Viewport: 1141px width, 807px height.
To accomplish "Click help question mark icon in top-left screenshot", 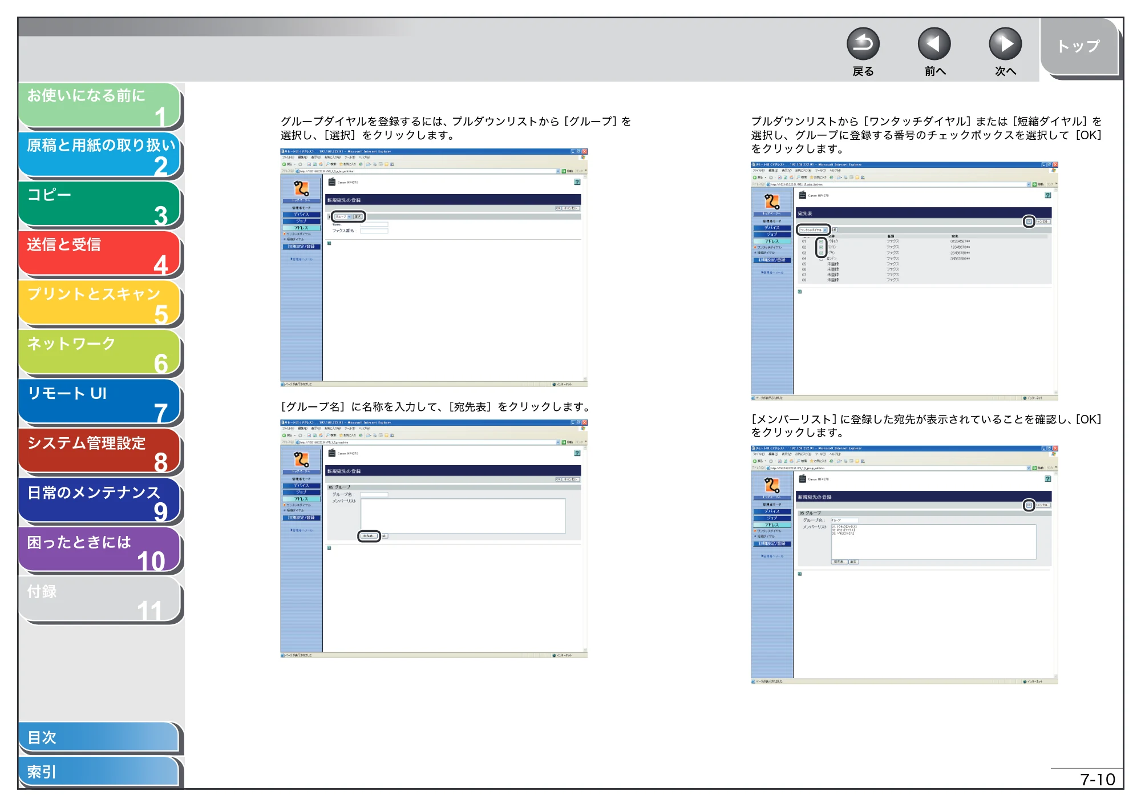I will (x=577, y=182).
